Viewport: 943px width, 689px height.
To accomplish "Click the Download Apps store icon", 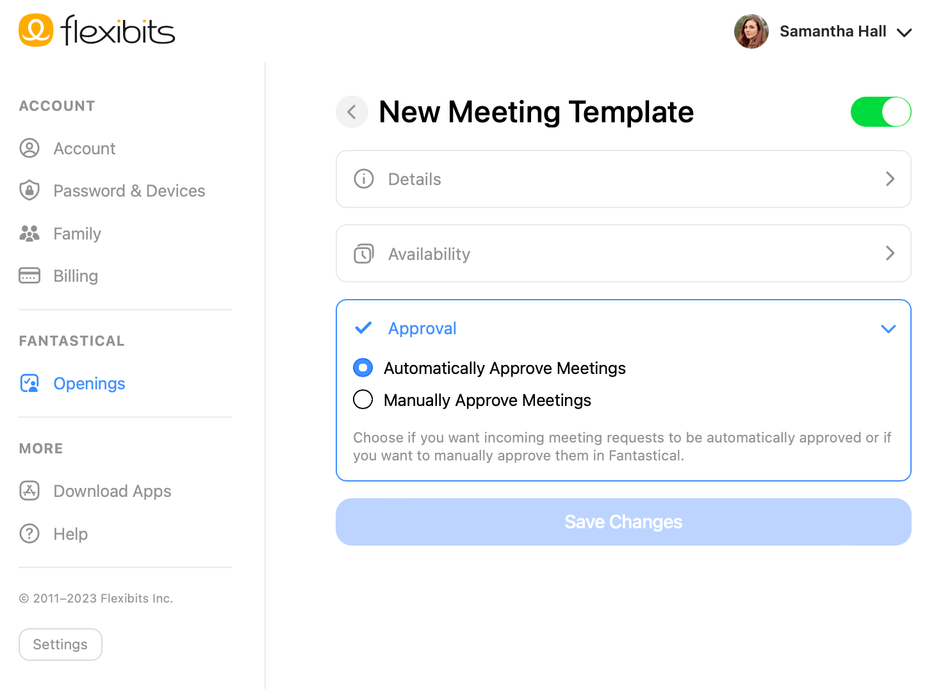I will pyautogui.click(x=29, y=490).
